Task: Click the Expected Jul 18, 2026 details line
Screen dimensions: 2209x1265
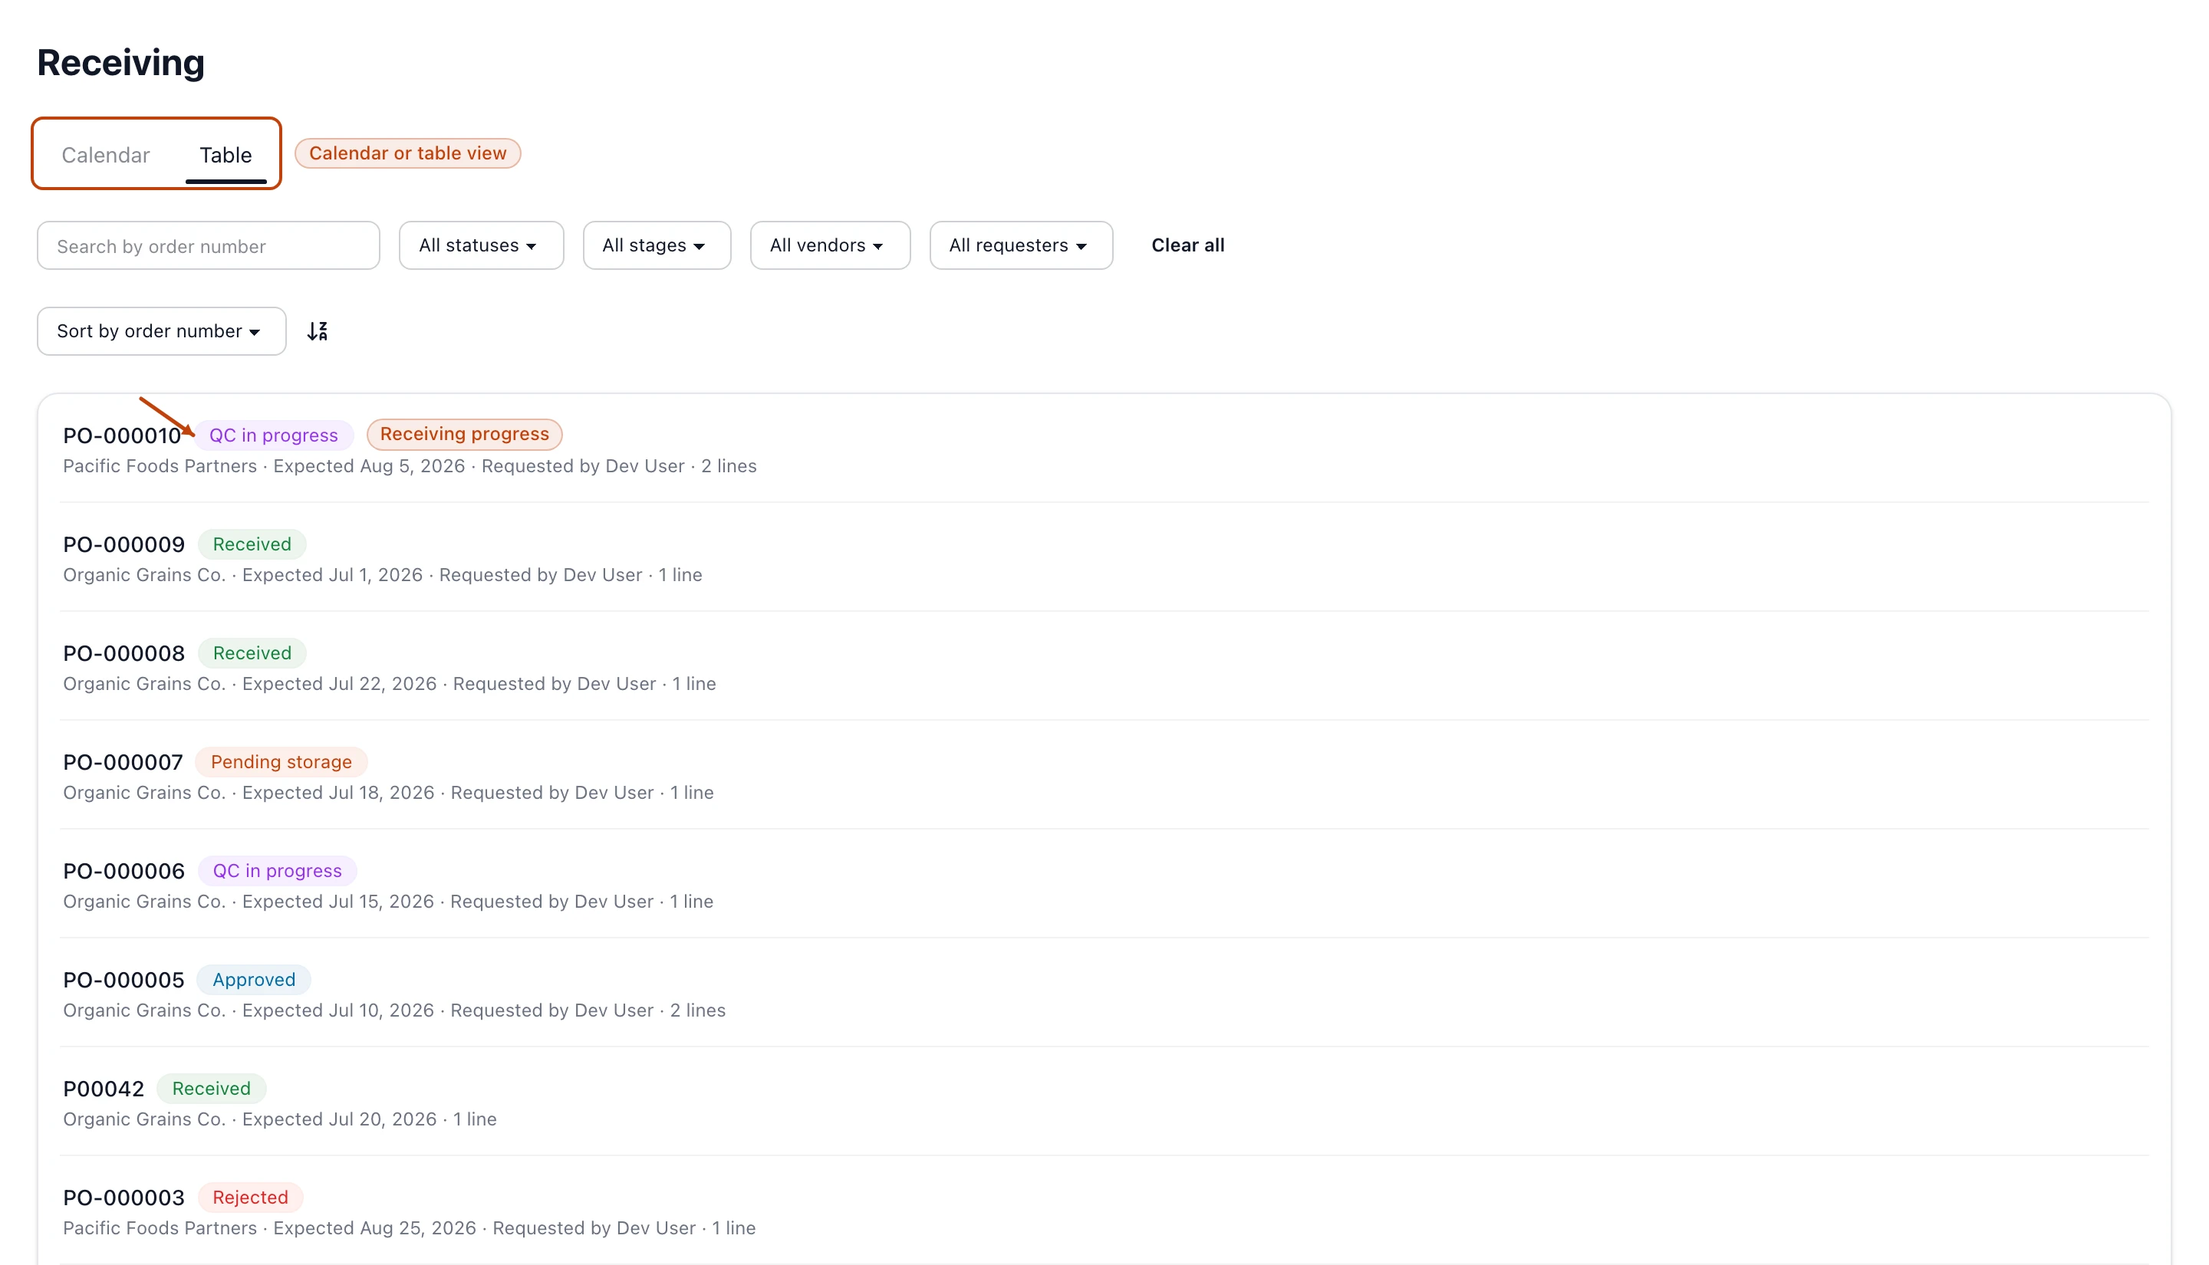Action: click(x=388, y=793)
